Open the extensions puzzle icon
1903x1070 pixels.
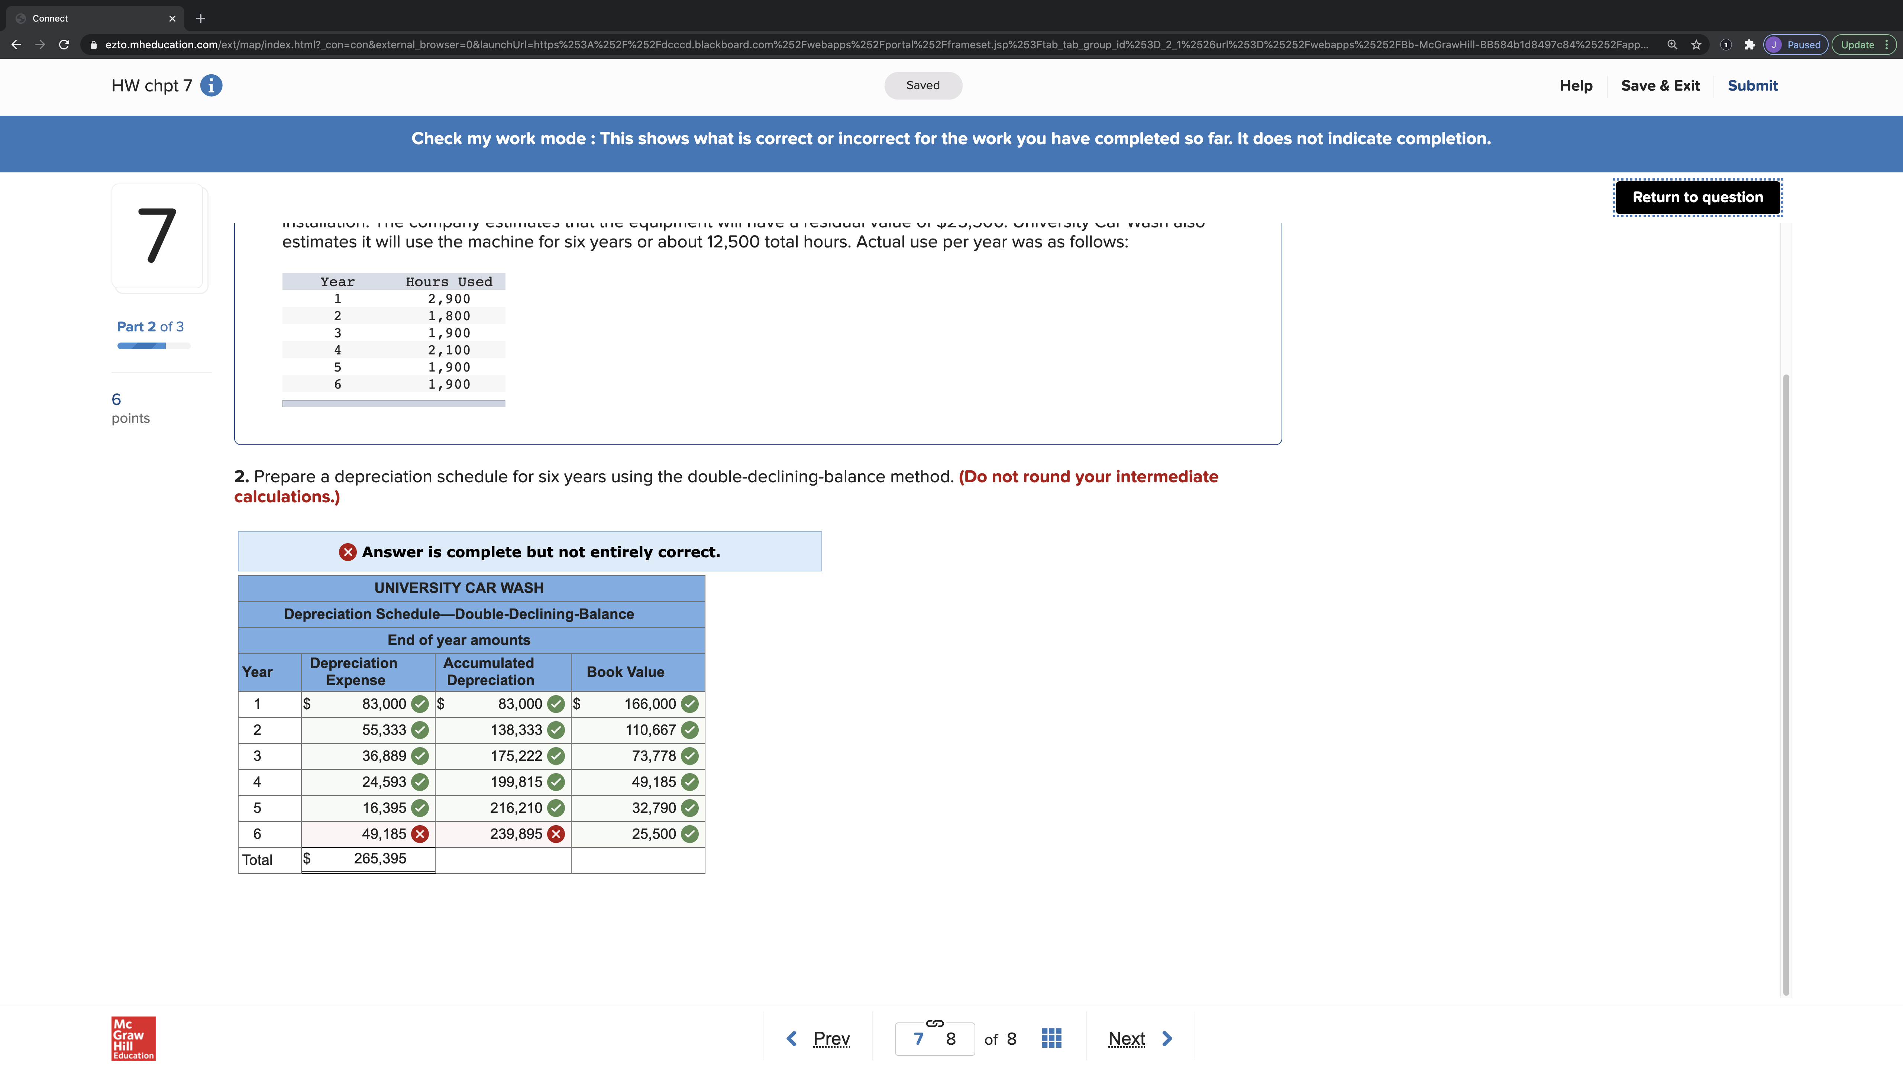(1749, 44)
